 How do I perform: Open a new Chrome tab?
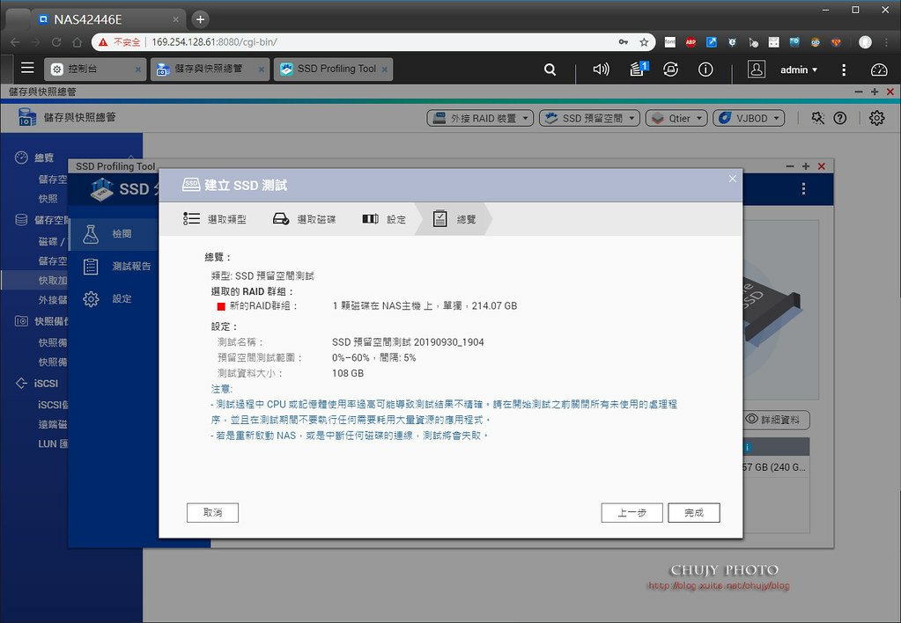tap(200, 19)
